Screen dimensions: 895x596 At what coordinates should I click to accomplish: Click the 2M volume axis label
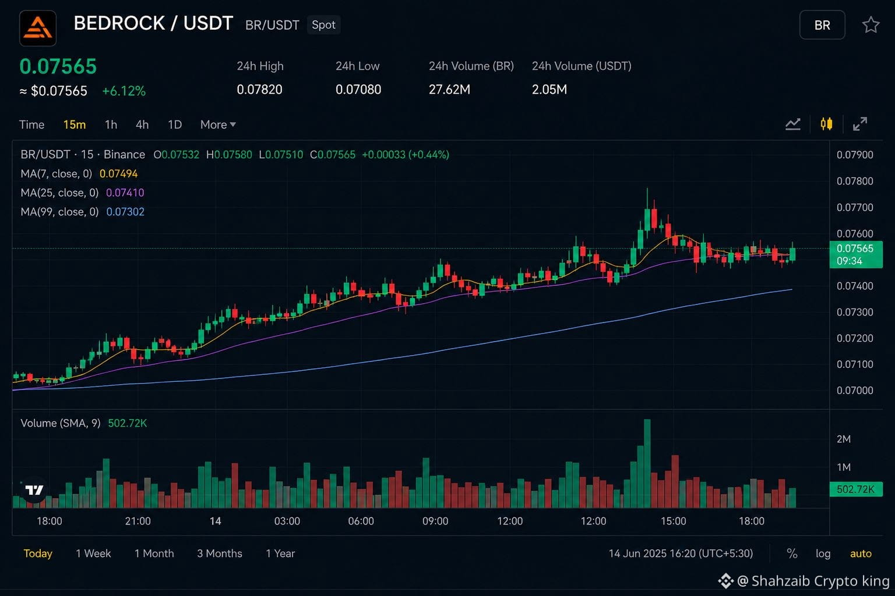point(844,439)
